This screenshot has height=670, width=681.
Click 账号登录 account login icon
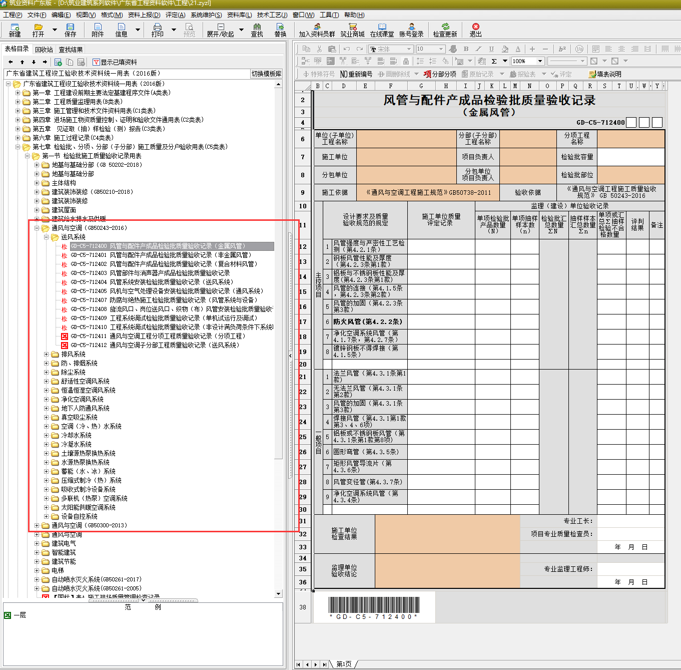pyautogui.click(x=412, y=30)
